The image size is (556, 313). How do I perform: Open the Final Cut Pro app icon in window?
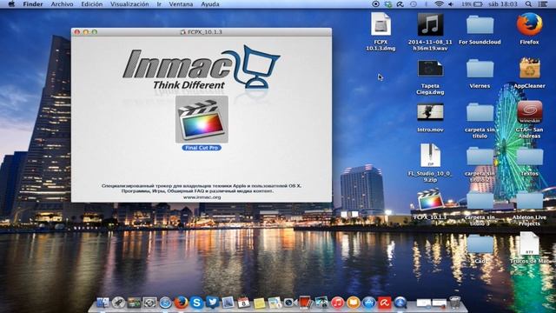click(x=202, y=120)
